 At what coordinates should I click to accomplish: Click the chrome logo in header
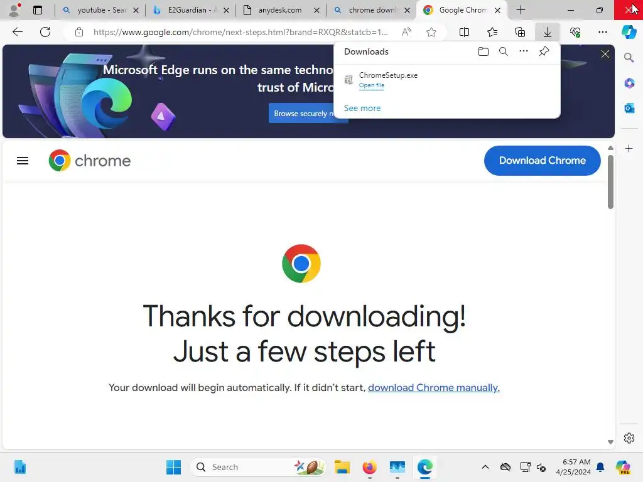89,161
